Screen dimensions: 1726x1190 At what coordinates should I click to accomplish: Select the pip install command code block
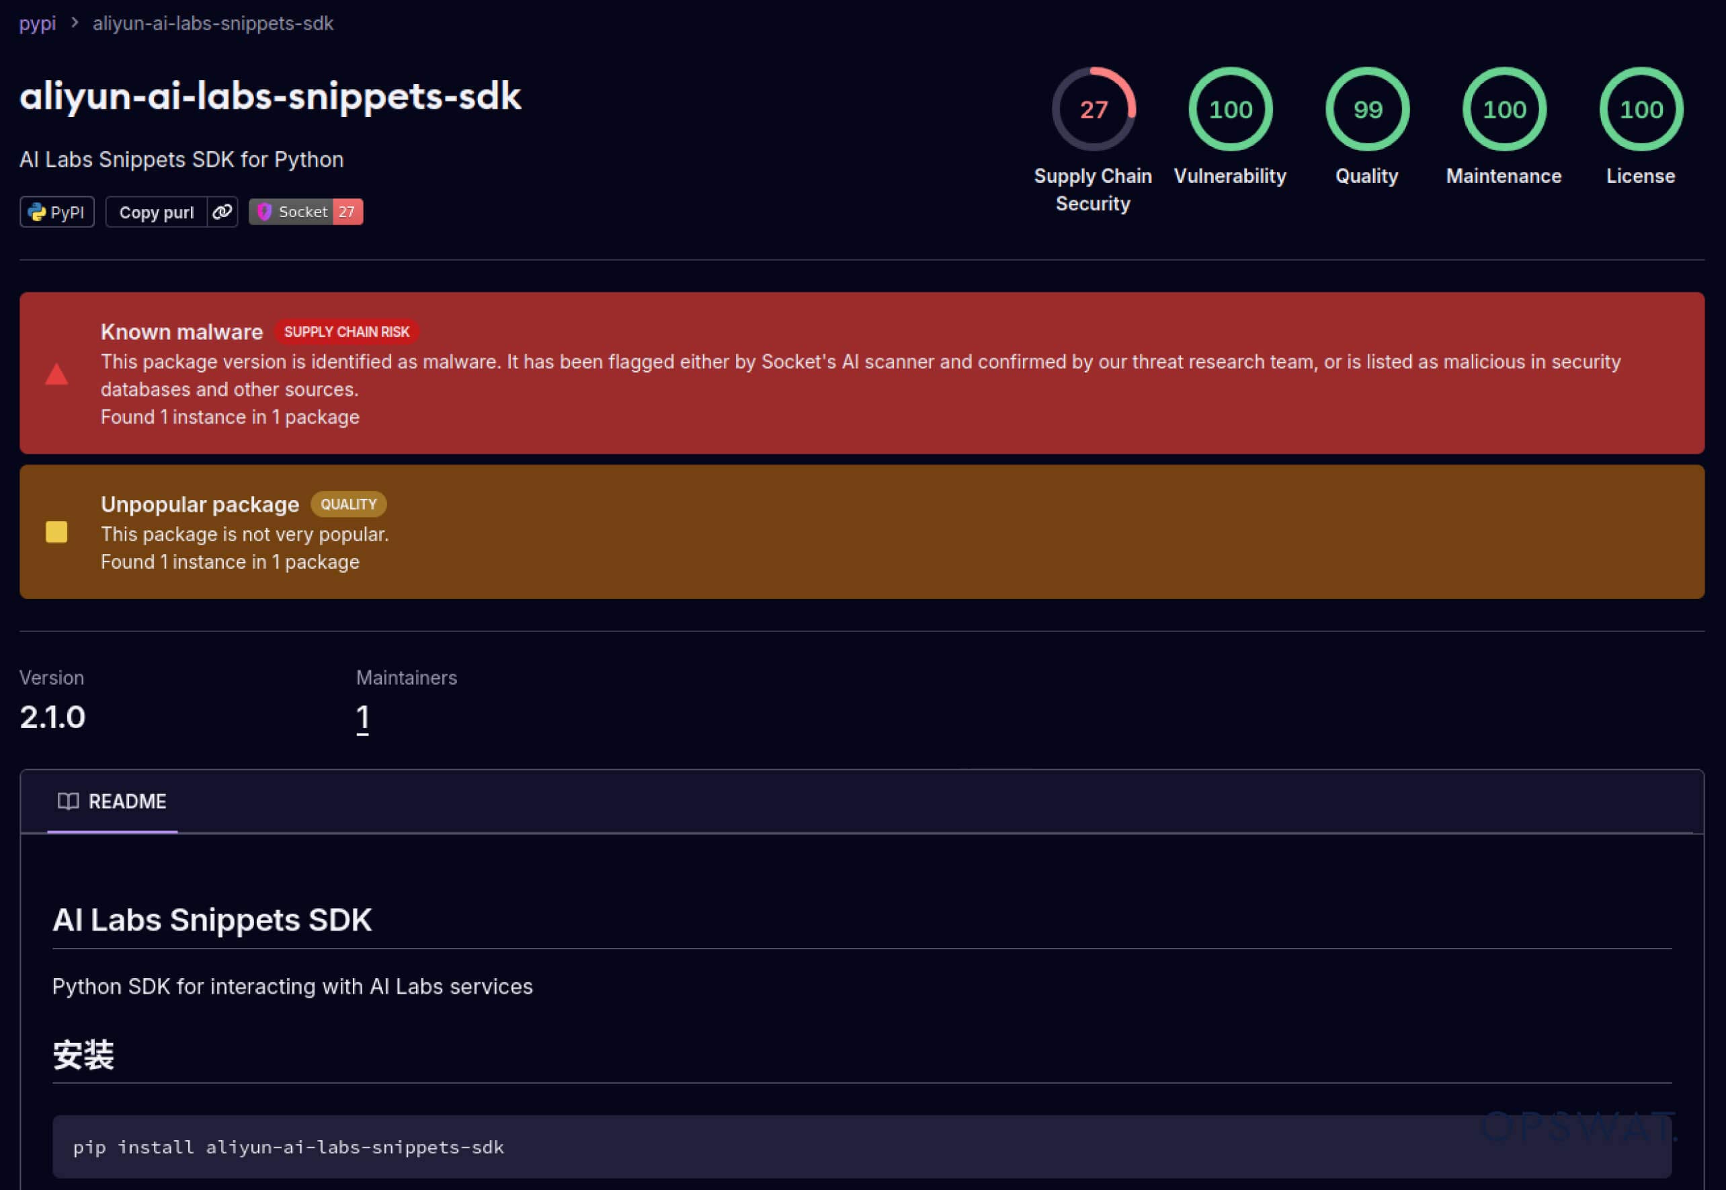[288, 1147]
